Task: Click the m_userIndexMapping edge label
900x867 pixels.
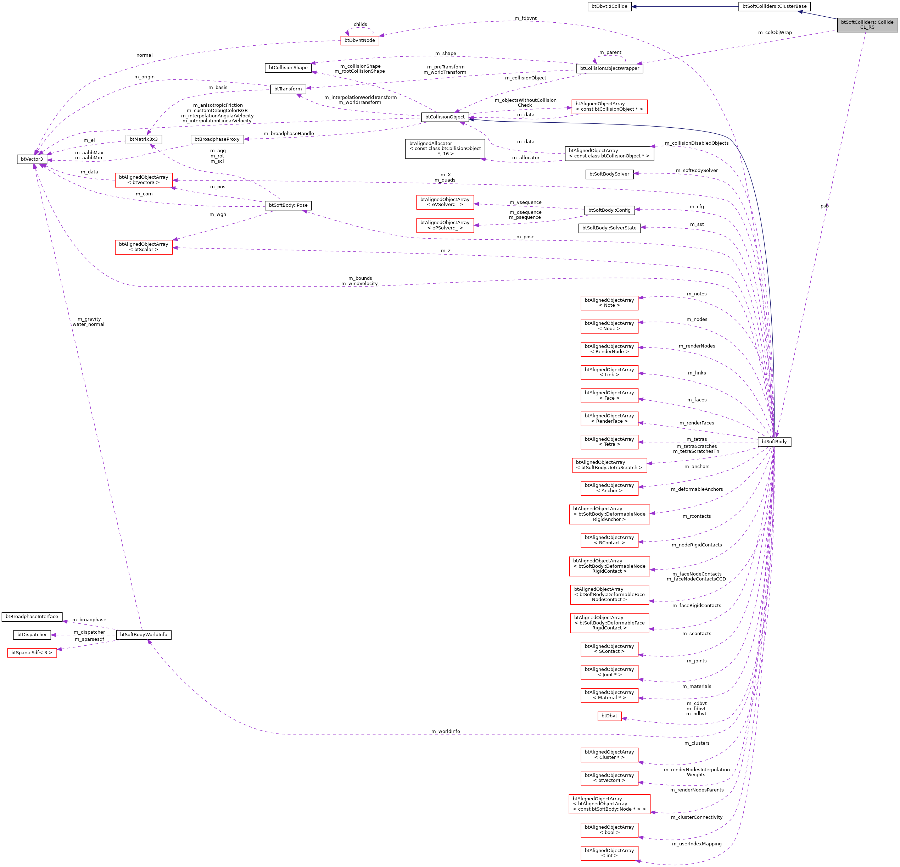Action: (x=697, y=844)
